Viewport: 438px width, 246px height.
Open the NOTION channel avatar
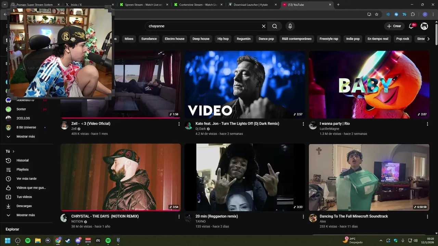64,218
